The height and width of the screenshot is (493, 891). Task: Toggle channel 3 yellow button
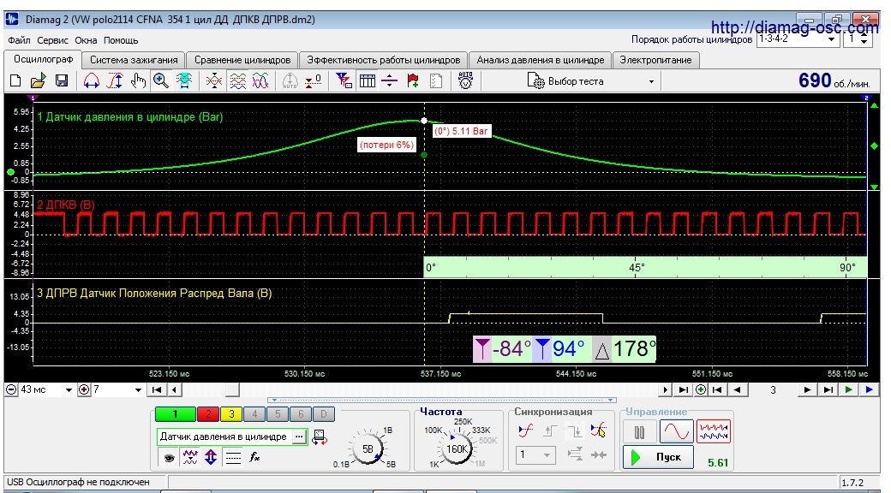[231, 414]
